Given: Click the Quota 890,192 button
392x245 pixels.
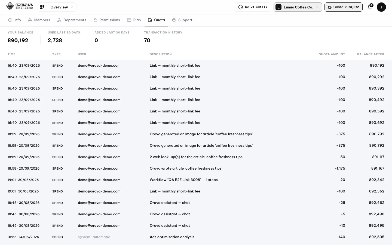Looking at the screenshot, I should (x=343, y=7).
